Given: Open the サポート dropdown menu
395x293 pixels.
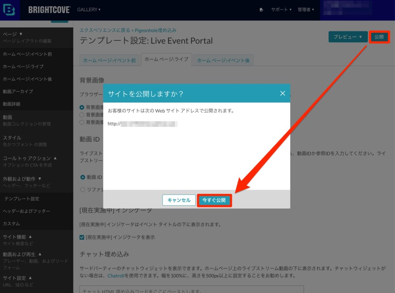Looking at the screenshot, I should click(281, 10).
